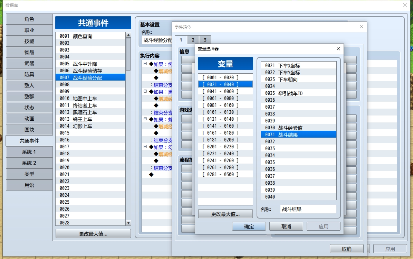The image size is (413, 259).
Task: Select variable 0023 下车朝向
Action: pos(299,80)
